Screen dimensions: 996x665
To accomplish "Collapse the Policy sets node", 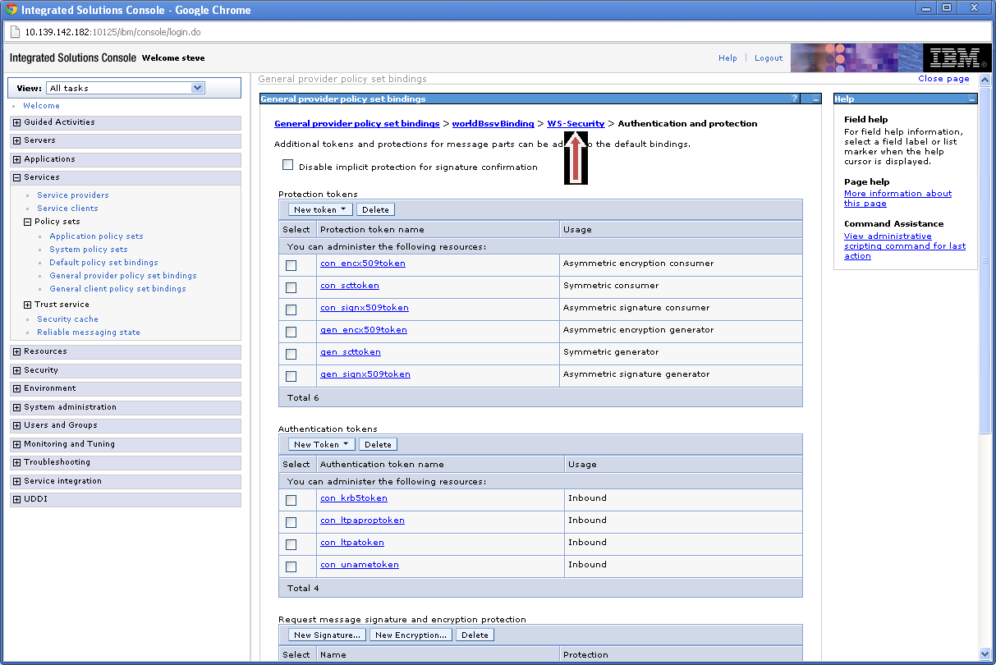I will [x=28, y=222].
